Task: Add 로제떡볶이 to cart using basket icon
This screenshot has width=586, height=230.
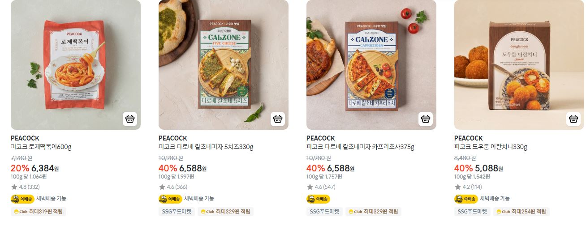Action: 130,119
